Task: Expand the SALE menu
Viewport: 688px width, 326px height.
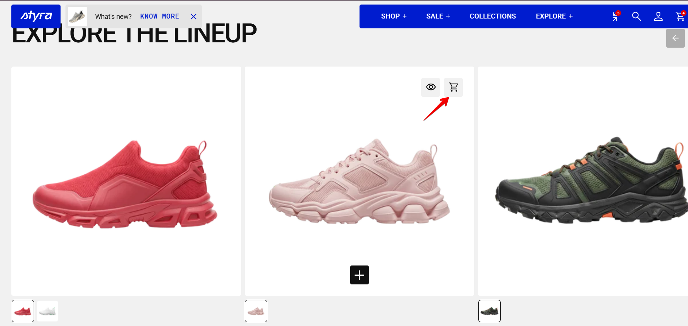Action: pos(438,16)
